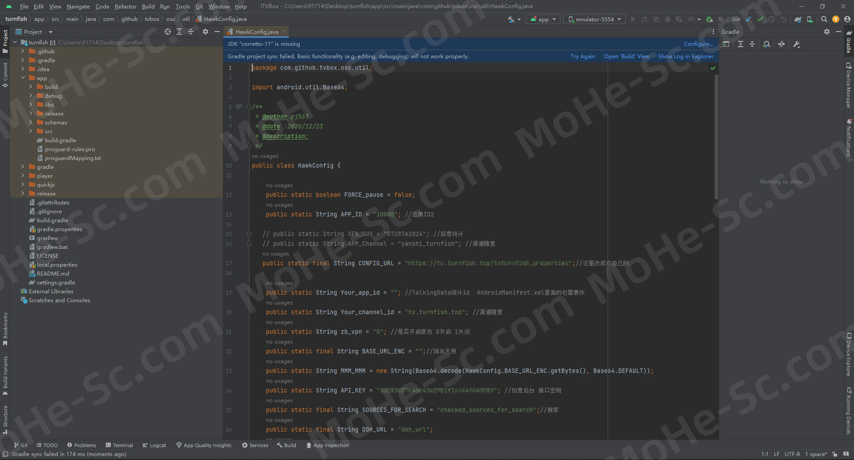The height and width of the screenshot is (460, 854).
Task: Click Open 'Build' View link
Action: click(x=626, y=56)
